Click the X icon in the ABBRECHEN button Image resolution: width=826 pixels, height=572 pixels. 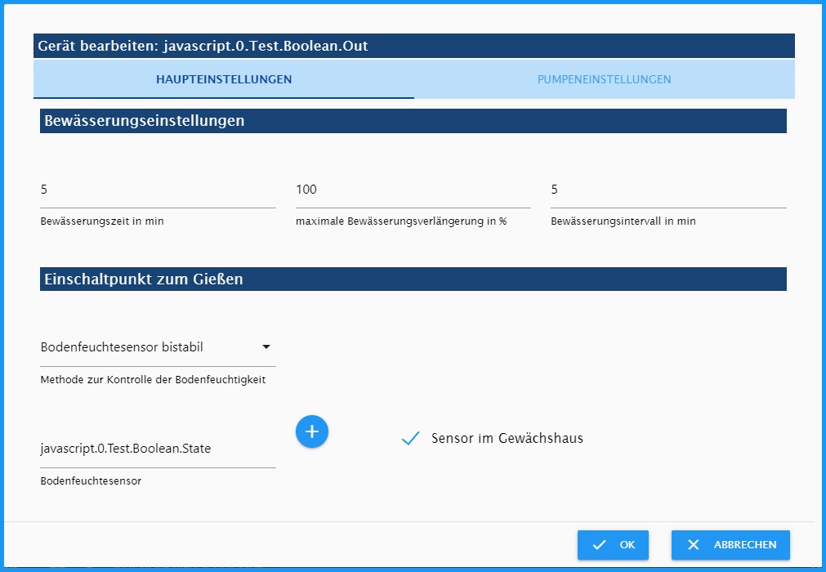pos(694,544)
